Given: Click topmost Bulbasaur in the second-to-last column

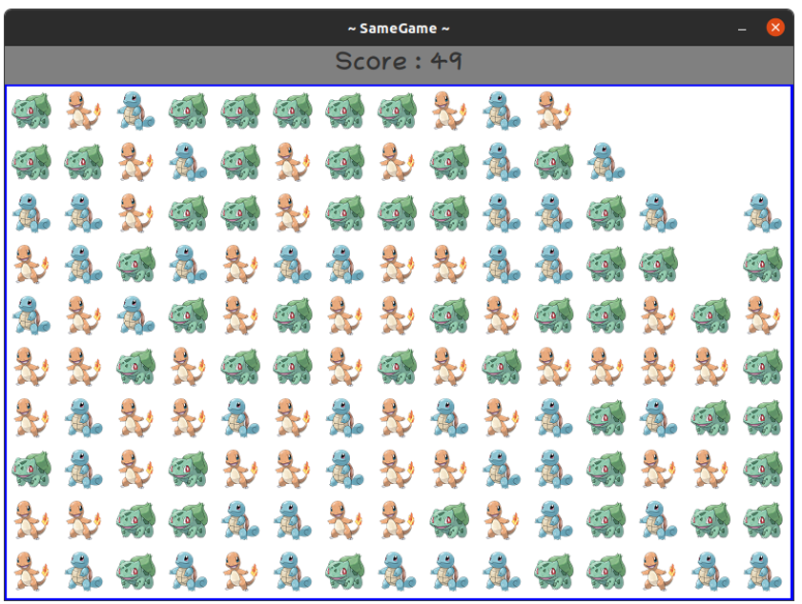Looking at the screenshot, I should pos(709,314).
